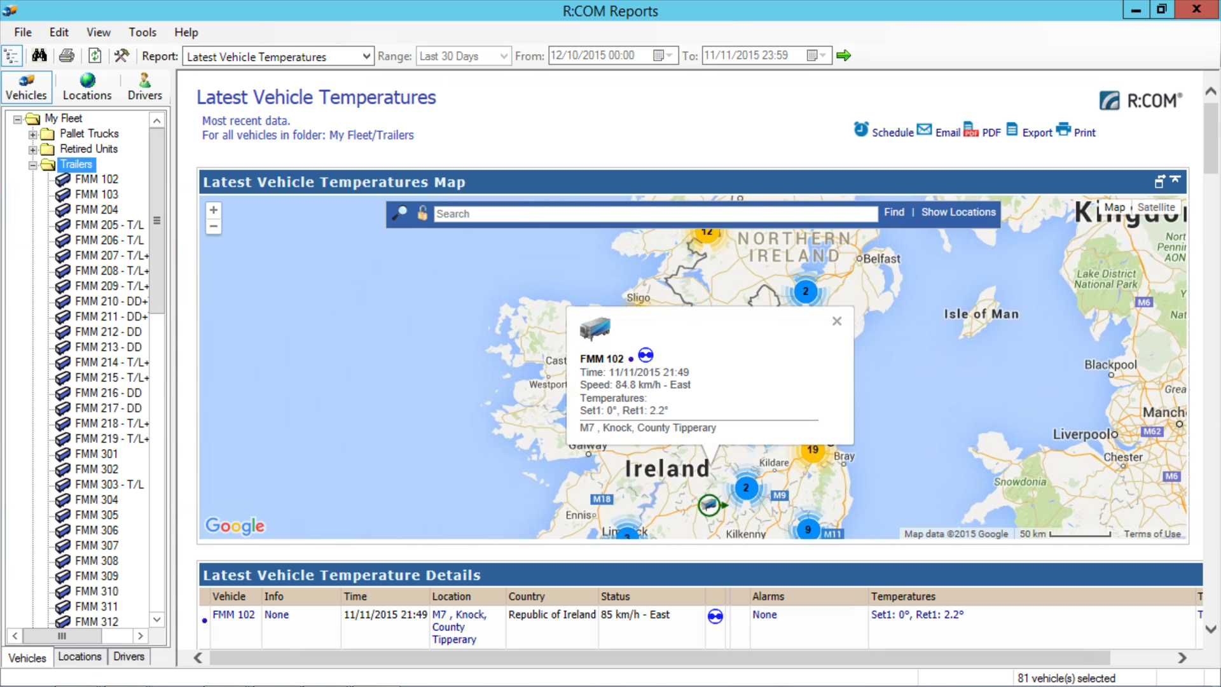The width and height of the screenshot is (1221, 687).
Task: Click the binoculars find icon
Action: click(39, 56)
